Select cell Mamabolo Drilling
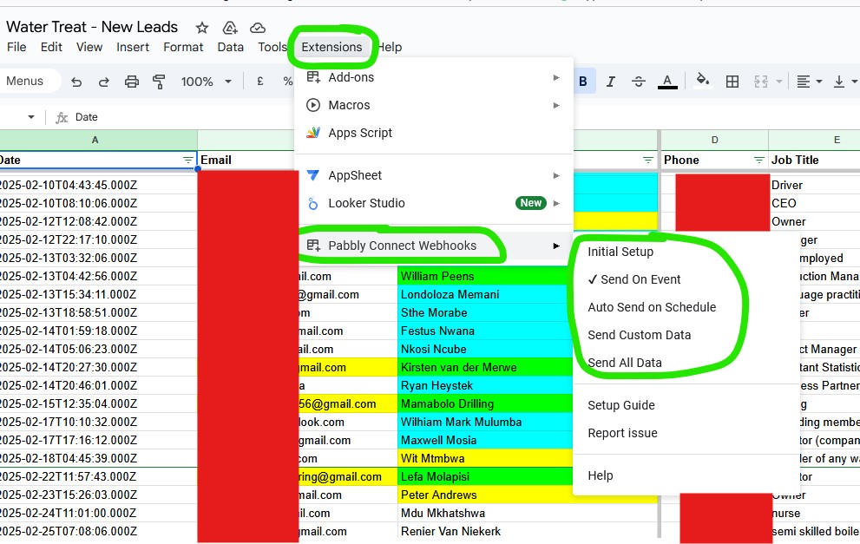The height and width of the screenshot is (544, 860). point(483,404)
